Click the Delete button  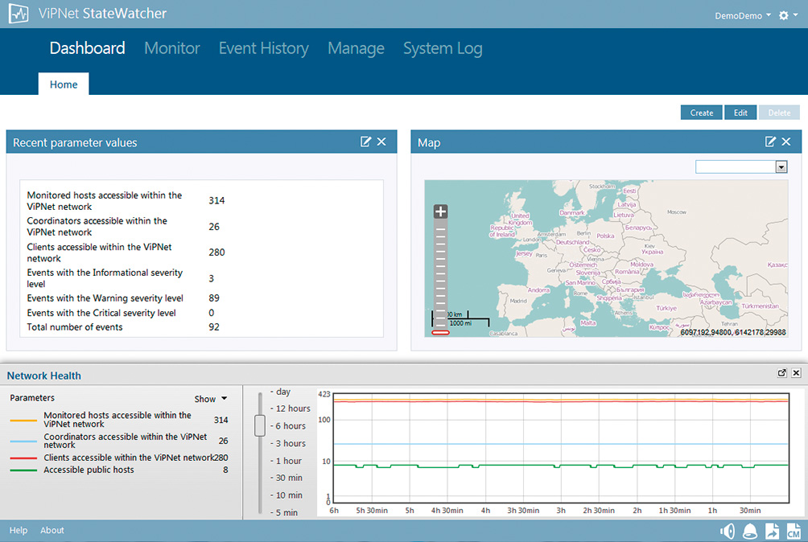[x=779, y=113]
